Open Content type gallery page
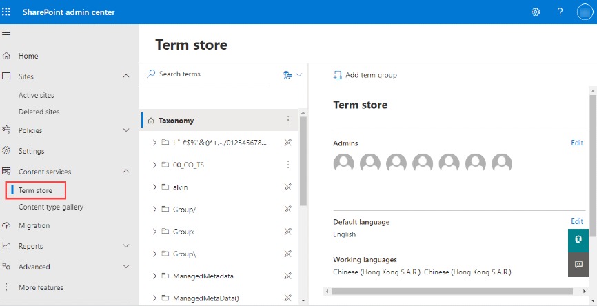 pyautogui.click(x=51, y=207)
